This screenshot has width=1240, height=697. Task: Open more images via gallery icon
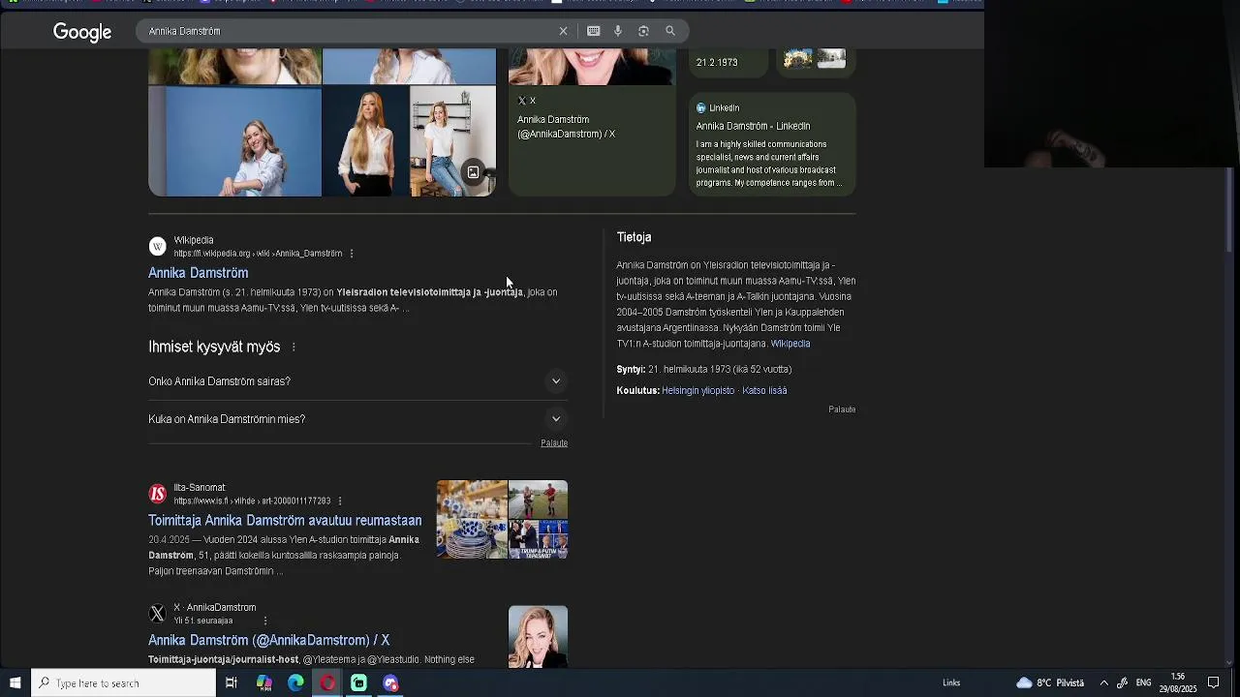point(473,172)
